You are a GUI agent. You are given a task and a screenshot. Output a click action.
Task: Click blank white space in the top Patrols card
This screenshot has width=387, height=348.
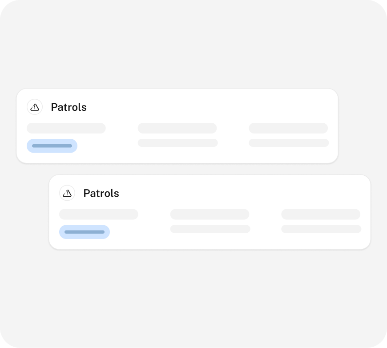pyautogui.click(x=200, y=107)
